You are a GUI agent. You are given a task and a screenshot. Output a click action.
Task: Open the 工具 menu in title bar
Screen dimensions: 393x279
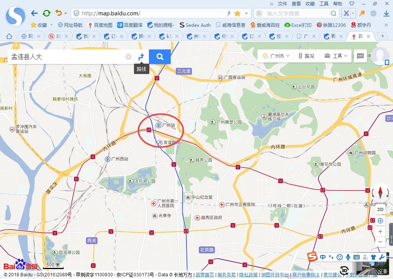pyautogui.click(x=324, y=4)
